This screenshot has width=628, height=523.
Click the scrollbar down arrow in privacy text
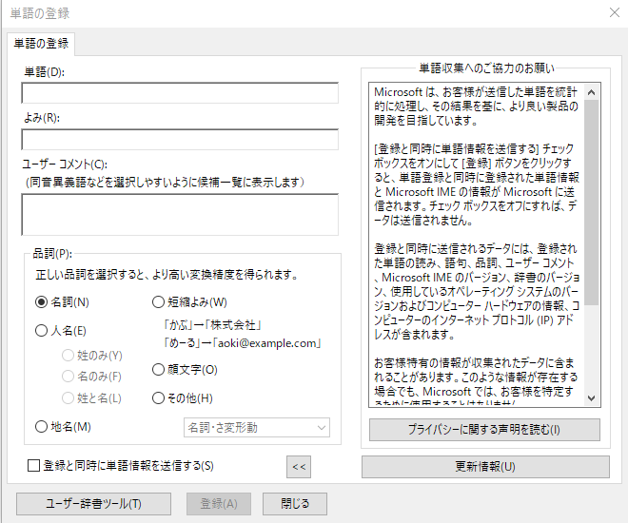pos(592,398)
